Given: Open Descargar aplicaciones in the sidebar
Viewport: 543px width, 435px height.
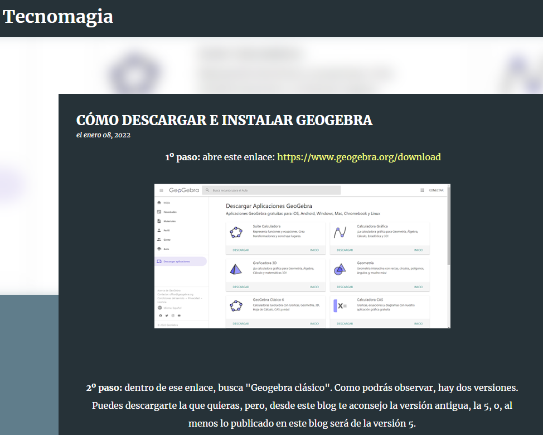Looking at the screenshot, I should [x=176, y=261].
